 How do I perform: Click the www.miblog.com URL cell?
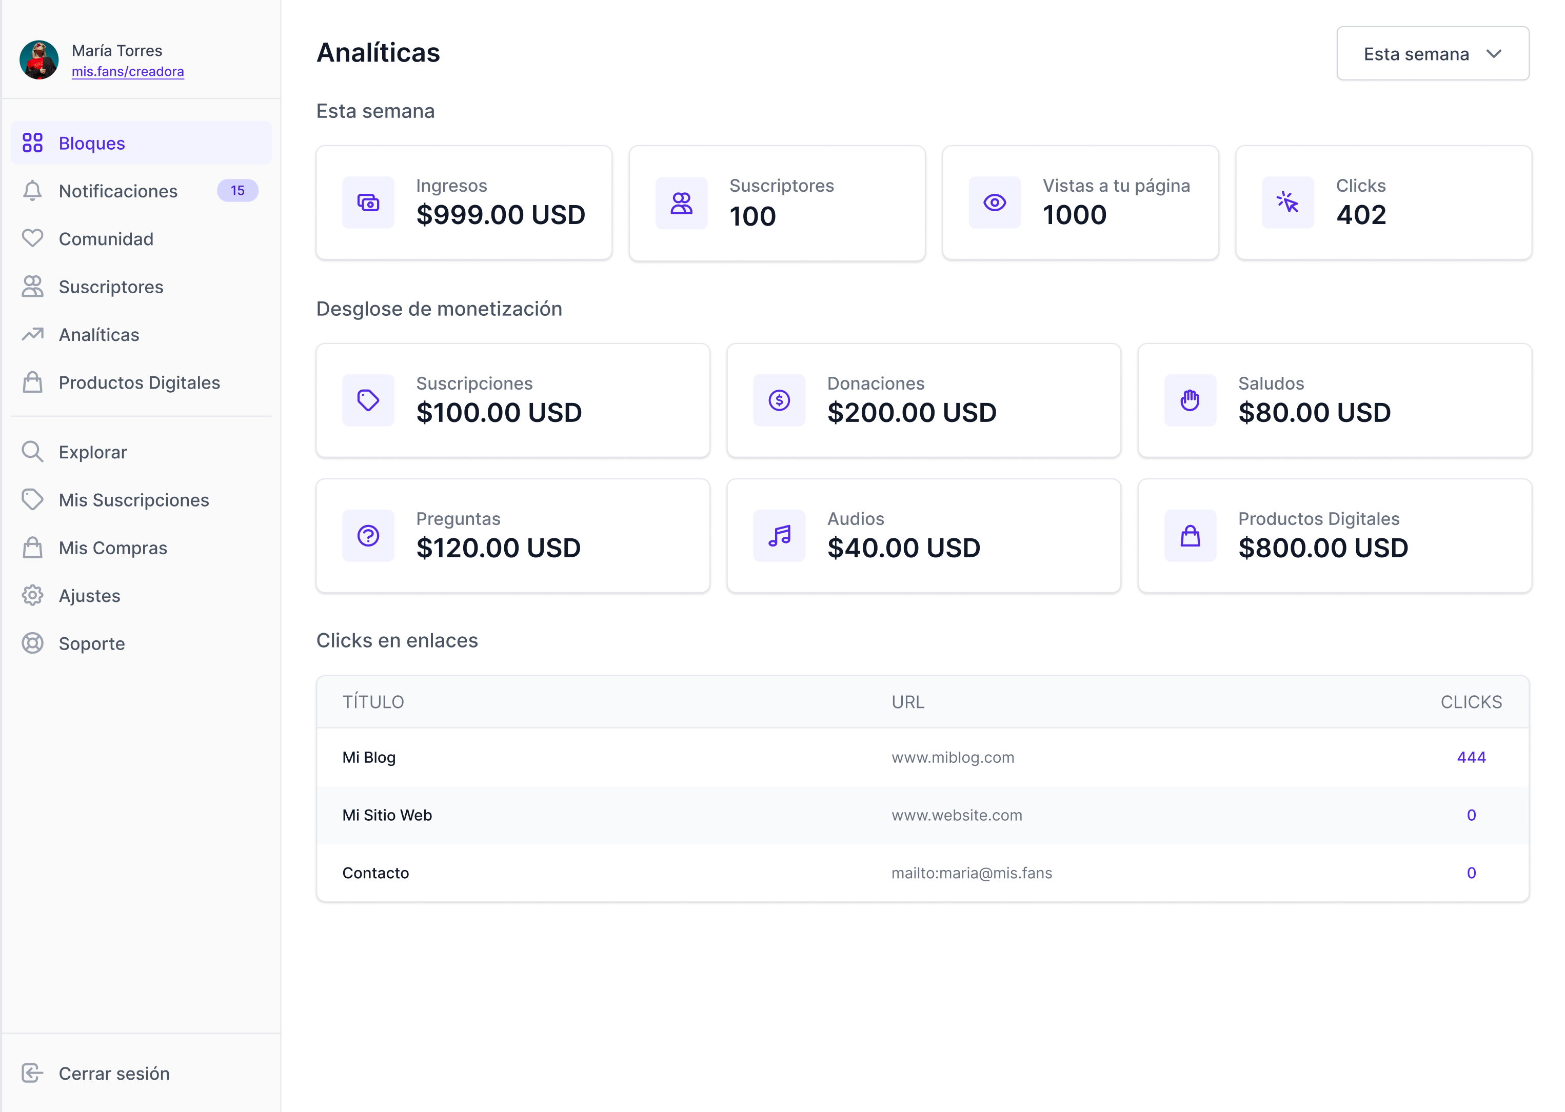[x=953, y=757]
